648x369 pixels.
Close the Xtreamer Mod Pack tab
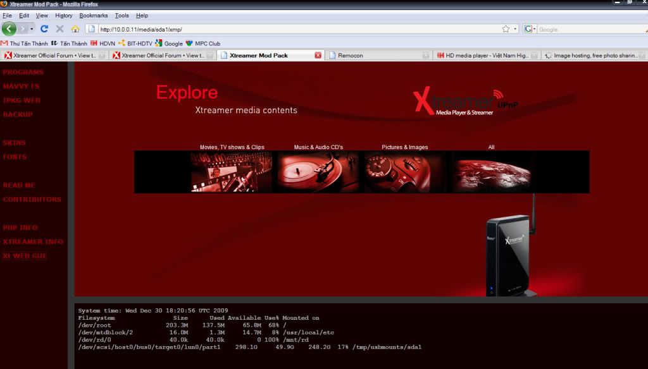(318, 56)
